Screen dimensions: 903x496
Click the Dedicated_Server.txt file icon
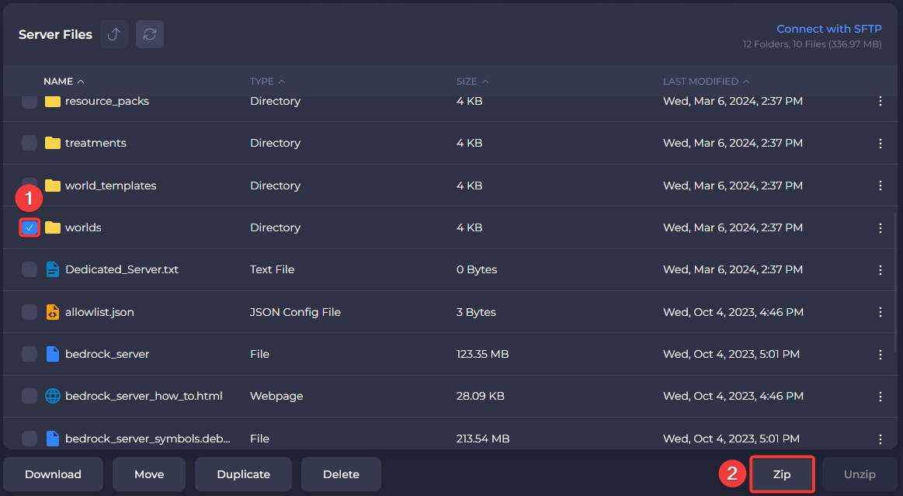[52, 269]
